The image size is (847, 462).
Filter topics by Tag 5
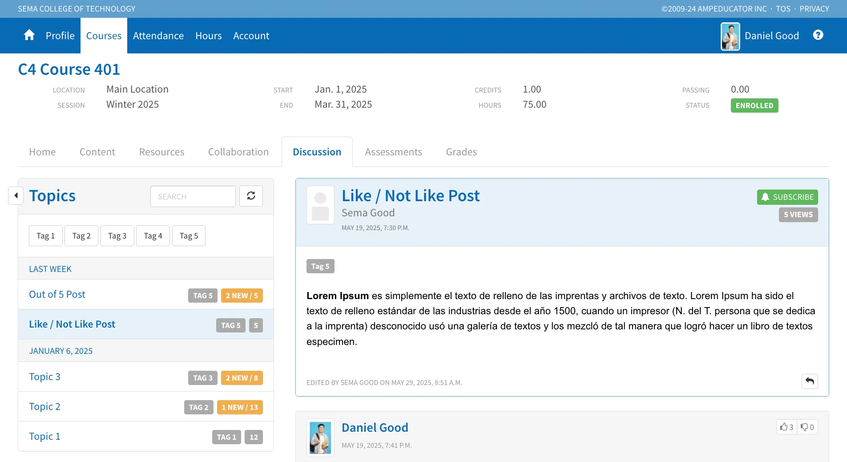[x=189, y=236]
